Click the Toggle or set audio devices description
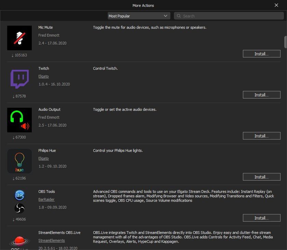The image size is (287, 250). click(x=125, y=109)
